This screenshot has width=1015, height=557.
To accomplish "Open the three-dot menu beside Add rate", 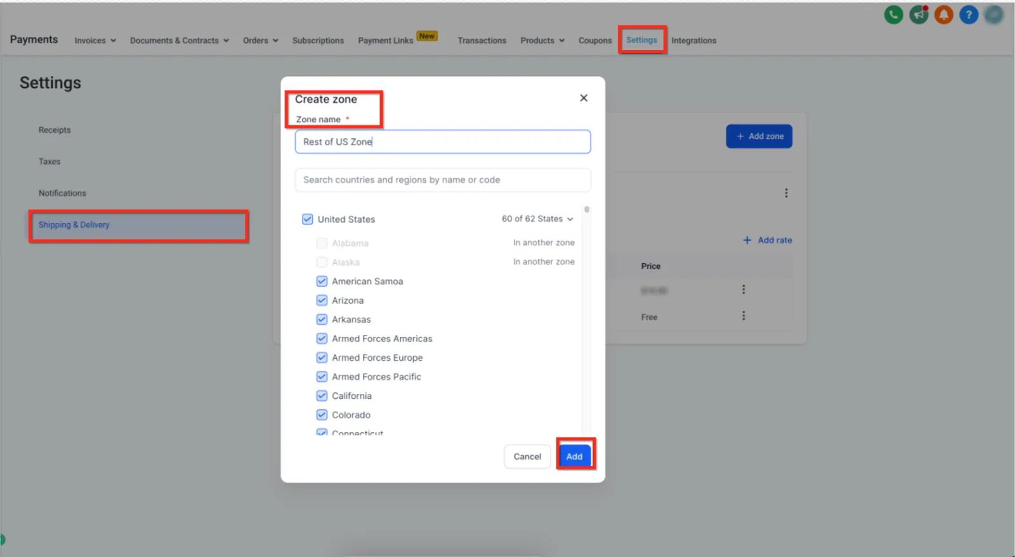I will 786,193.
